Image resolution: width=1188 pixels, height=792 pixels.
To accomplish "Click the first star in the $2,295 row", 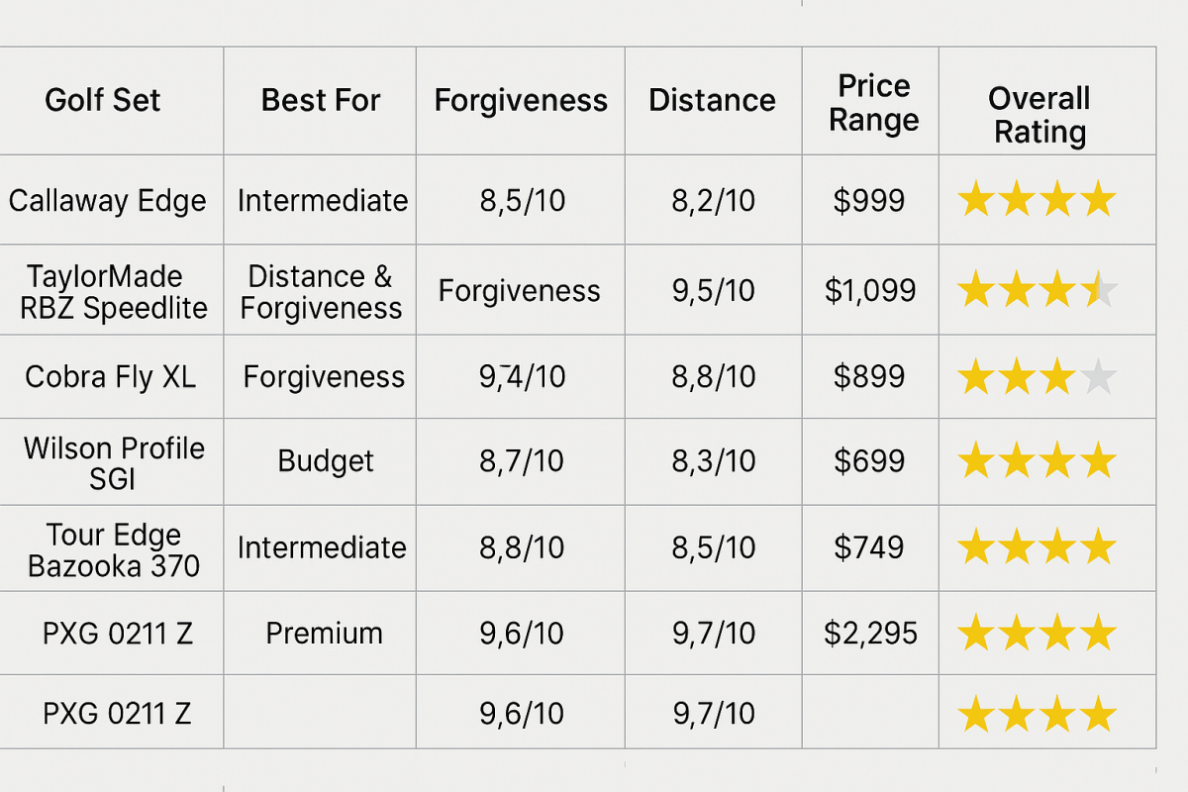I will click(x=976, y=633).
